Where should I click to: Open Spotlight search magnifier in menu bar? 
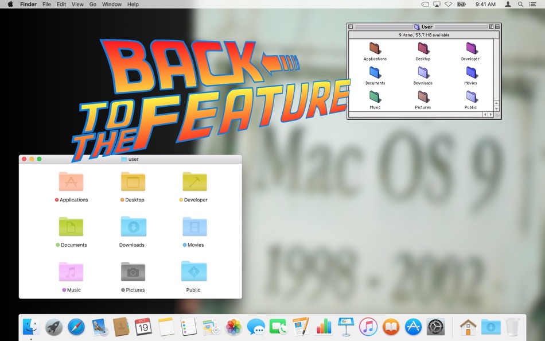pos(520,4)
